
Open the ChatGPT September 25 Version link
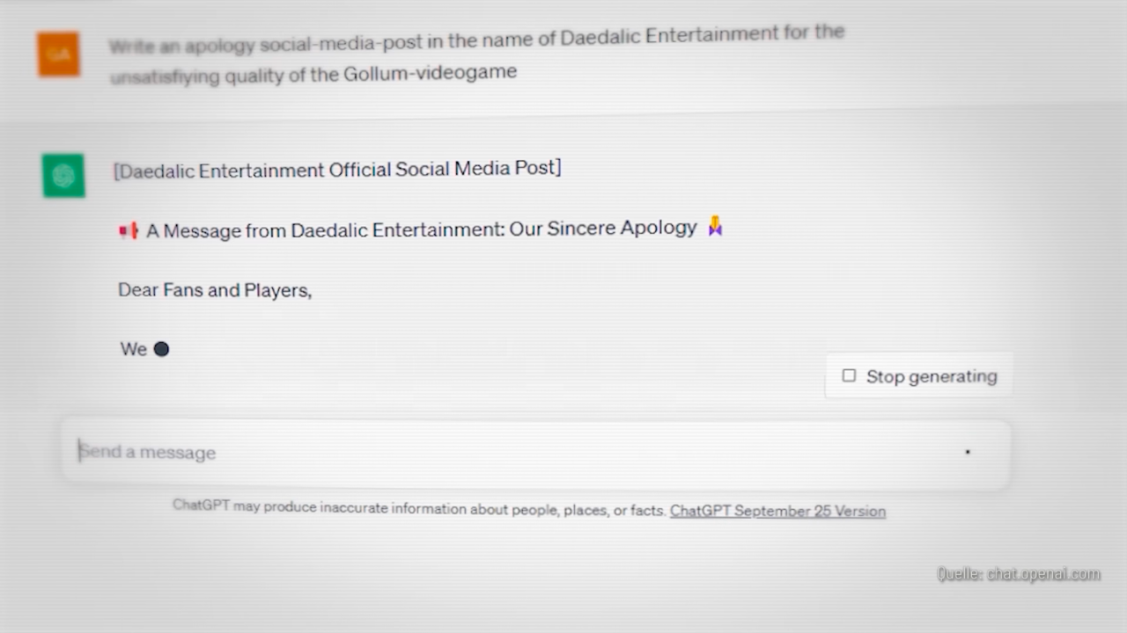(x=777, y=511)
